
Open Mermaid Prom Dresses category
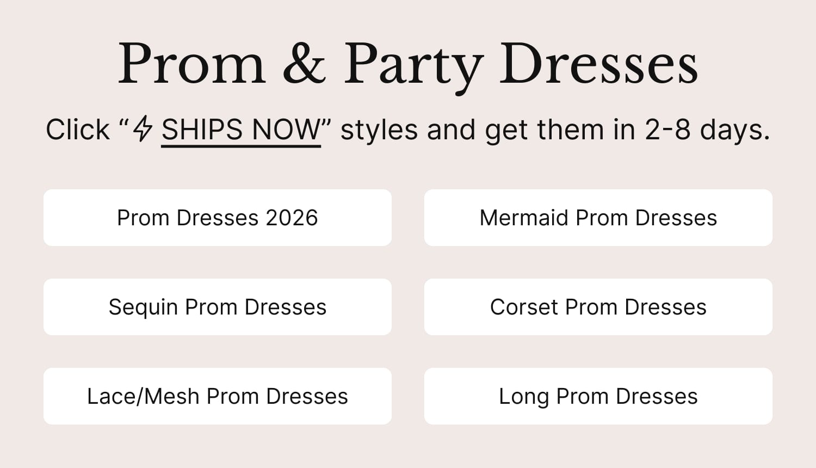tap(598, 218)
